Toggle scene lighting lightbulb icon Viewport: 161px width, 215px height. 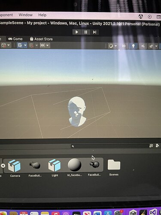(133, 46)
